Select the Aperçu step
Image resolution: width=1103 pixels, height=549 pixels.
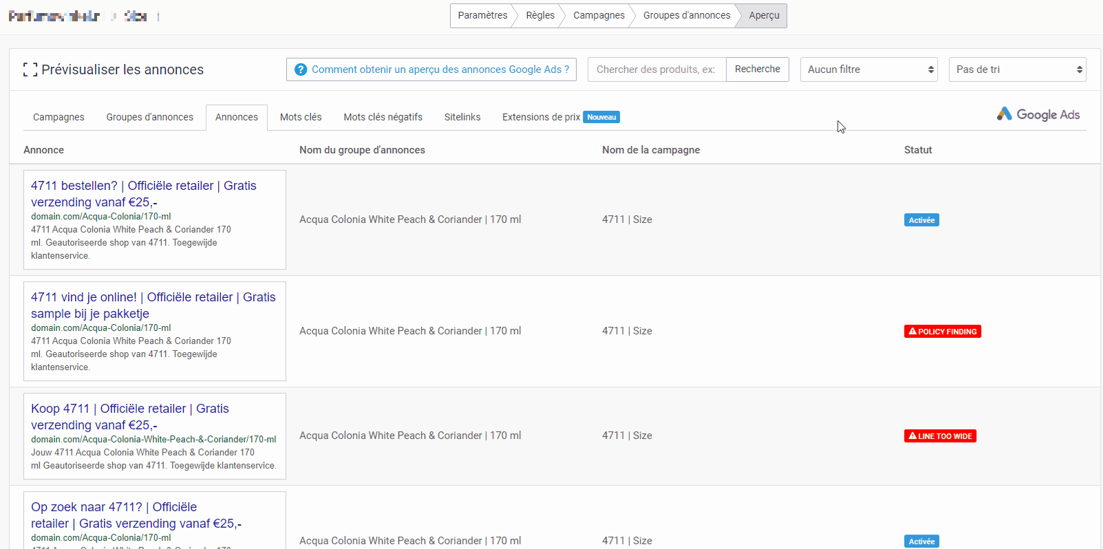(764, 15)
